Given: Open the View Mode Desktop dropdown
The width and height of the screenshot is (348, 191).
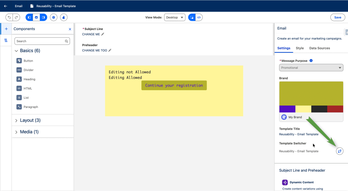Looking at the screenshot, I should click(x=175, y=17).
